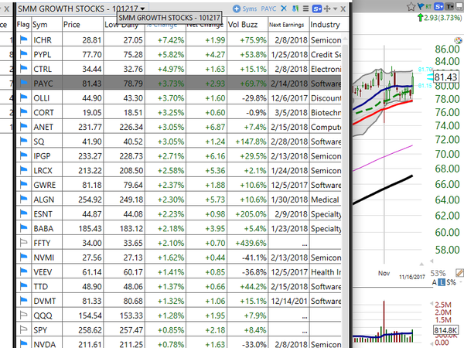This screenshot has height=348, width=464.
Task: Click the blue flag icon above chart
Action: coord(421,6)
